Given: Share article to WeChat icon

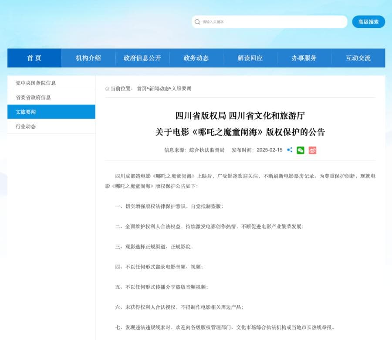Looking at the screenshot, I should [x=301, y=150].
